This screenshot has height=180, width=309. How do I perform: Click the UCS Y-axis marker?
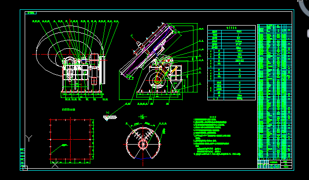(x=29, y=138)
